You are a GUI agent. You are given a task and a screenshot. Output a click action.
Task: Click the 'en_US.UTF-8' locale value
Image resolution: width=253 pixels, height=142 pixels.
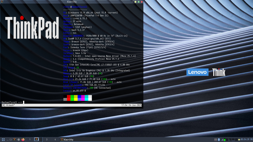[79, 91]
